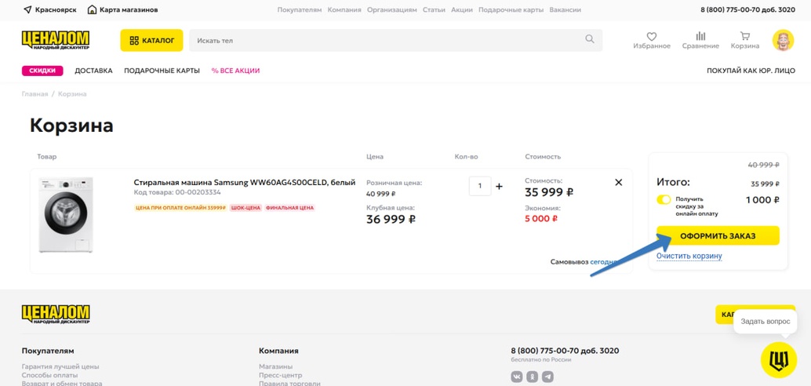811x386 pixels.
Task: Open % ВСЕ АКЦИИ navigation item
Action: click(x=235, y=71)
